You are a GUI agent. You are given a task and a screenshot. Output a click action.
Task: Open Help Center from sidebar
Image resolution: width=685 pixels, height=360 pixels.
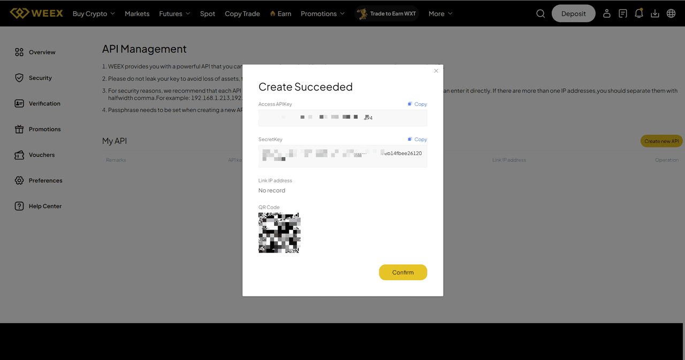[x=45, y=206]
